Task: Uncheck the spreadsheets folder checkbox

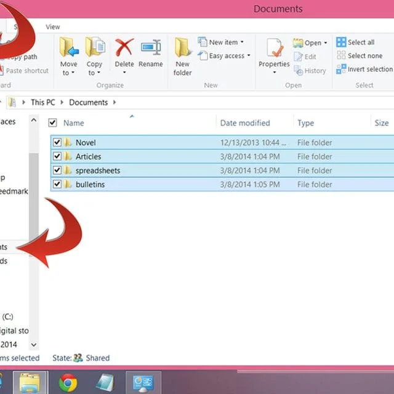Action: tap(57, 171)
